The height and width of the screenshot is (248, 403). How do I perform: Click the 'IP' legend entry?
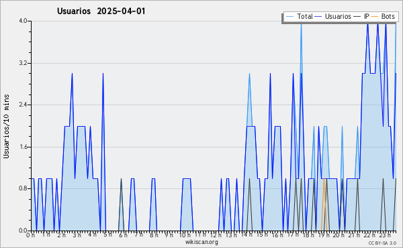(367, 16)
